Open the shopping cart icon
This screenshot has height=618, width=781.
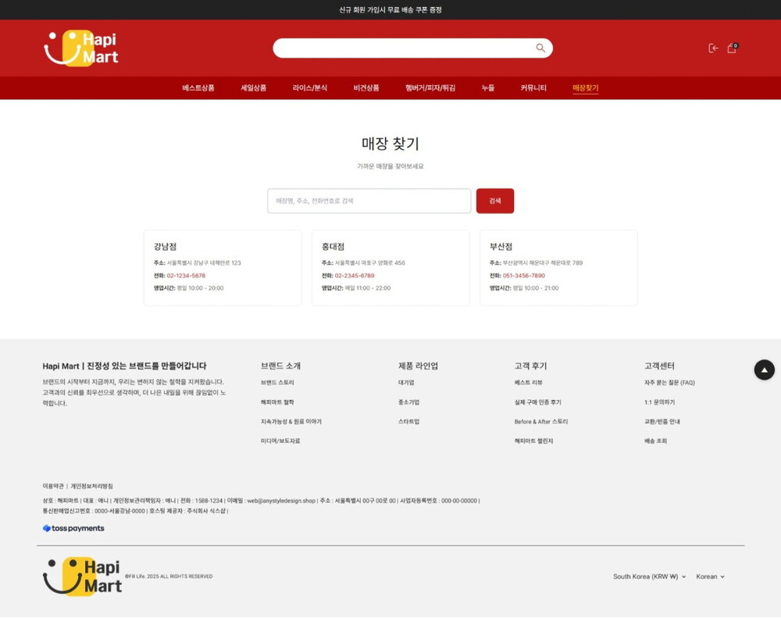[732, 48]
